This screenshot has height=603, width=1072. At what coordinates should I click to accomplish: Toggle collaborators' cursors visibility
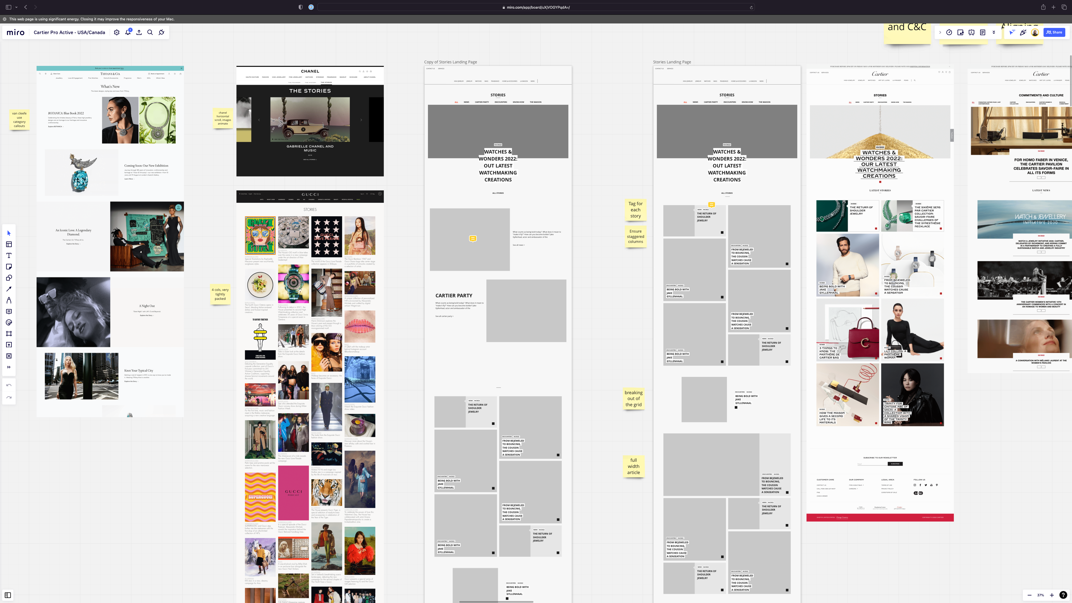coord(1012,32)
